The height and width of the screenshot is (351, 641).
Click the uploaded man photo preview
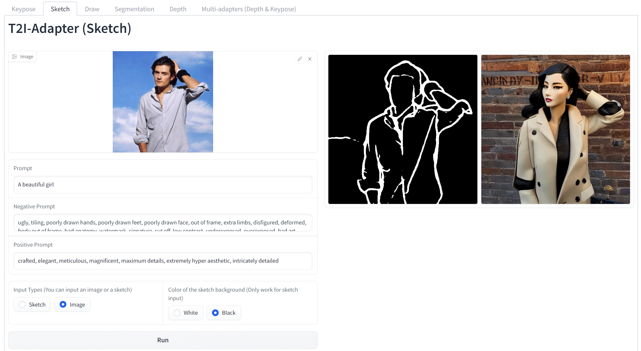click(163, 102)
